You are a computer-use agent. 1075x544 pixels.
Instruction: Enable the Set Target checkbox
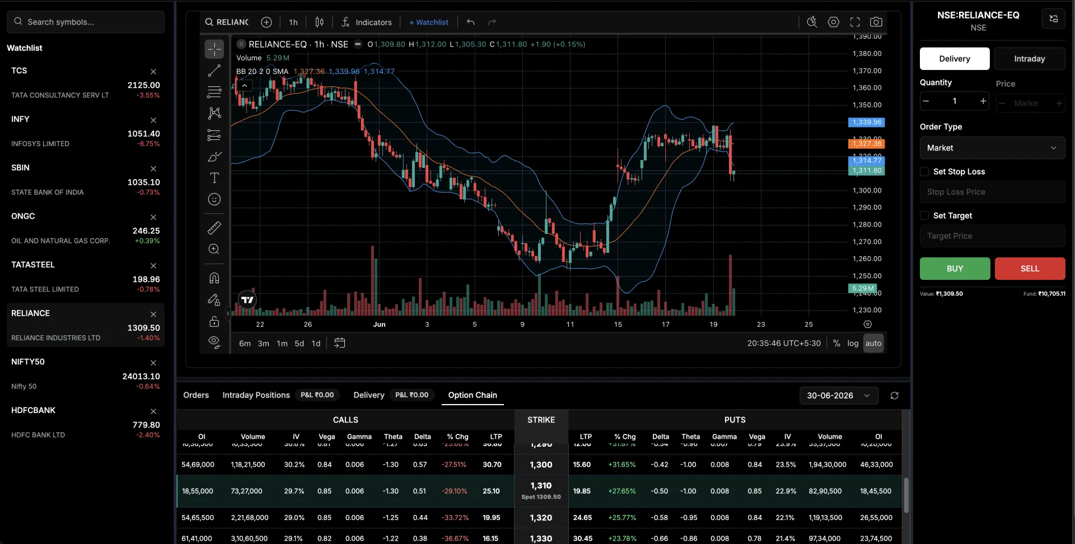click(924, 215)
